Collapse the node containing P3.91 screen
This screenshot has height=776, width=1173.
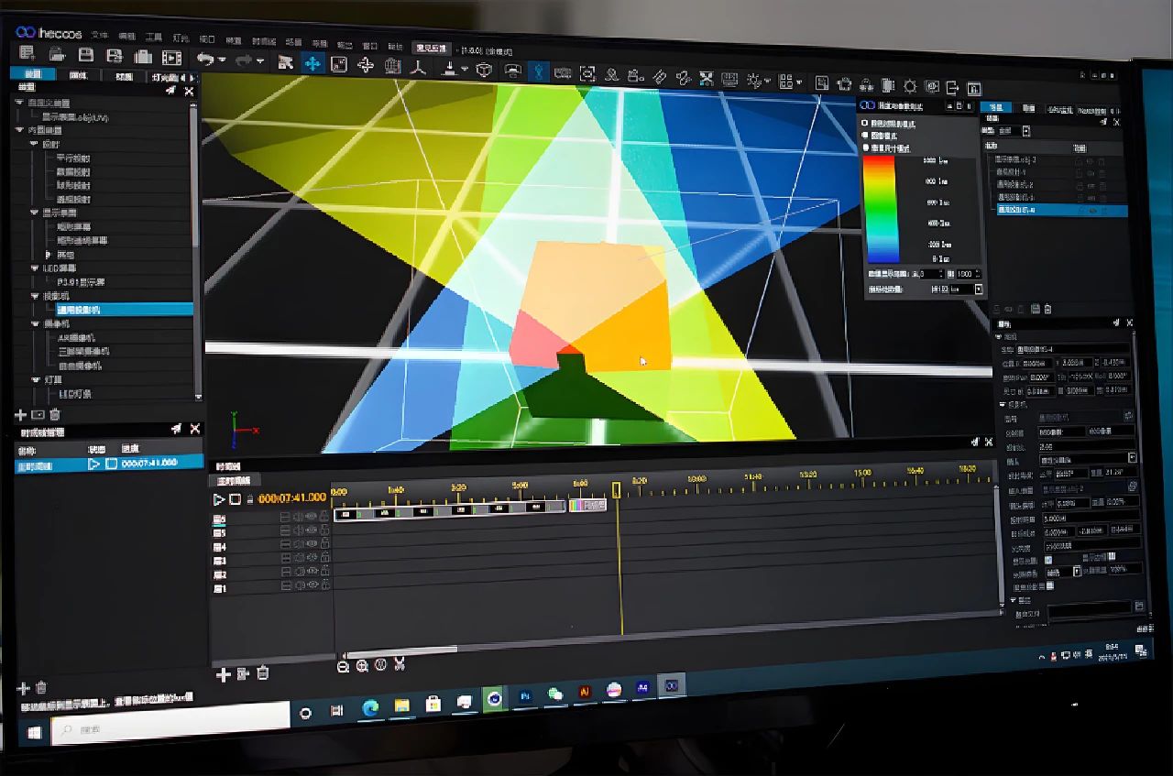tap(34, 268)
